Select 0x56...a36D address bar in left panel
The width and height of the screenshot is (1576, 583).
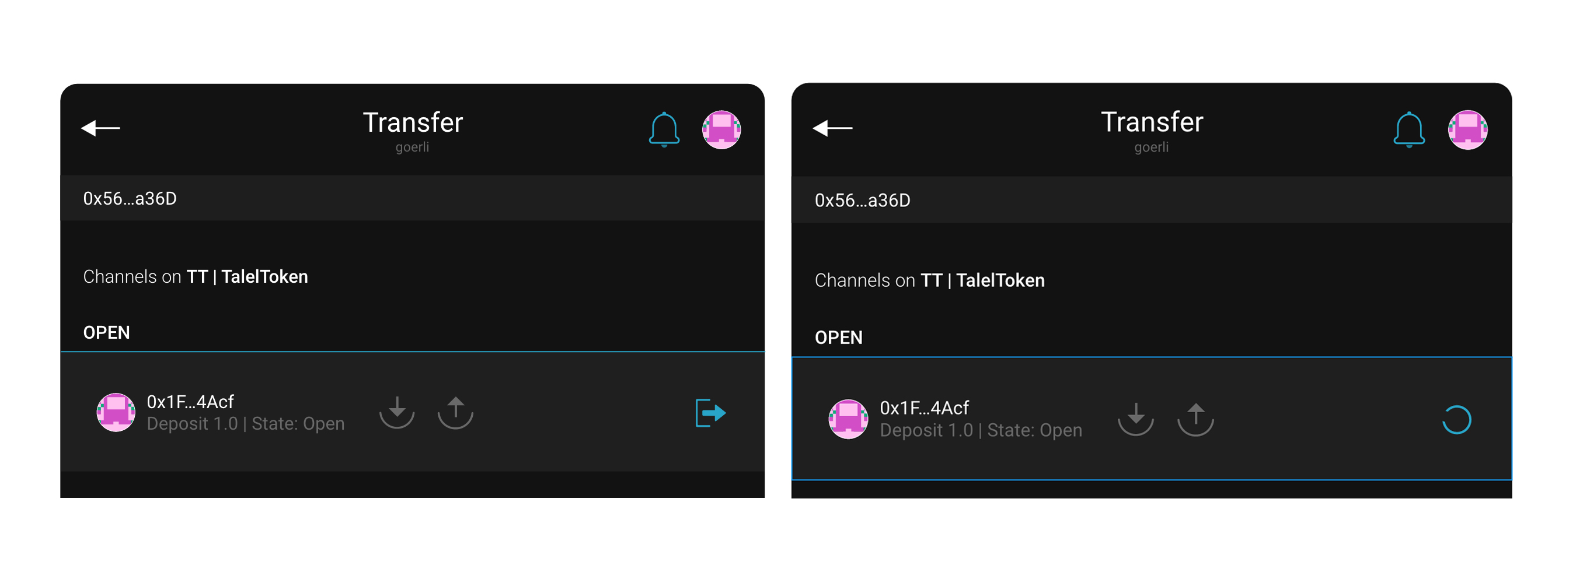[412, 198]
